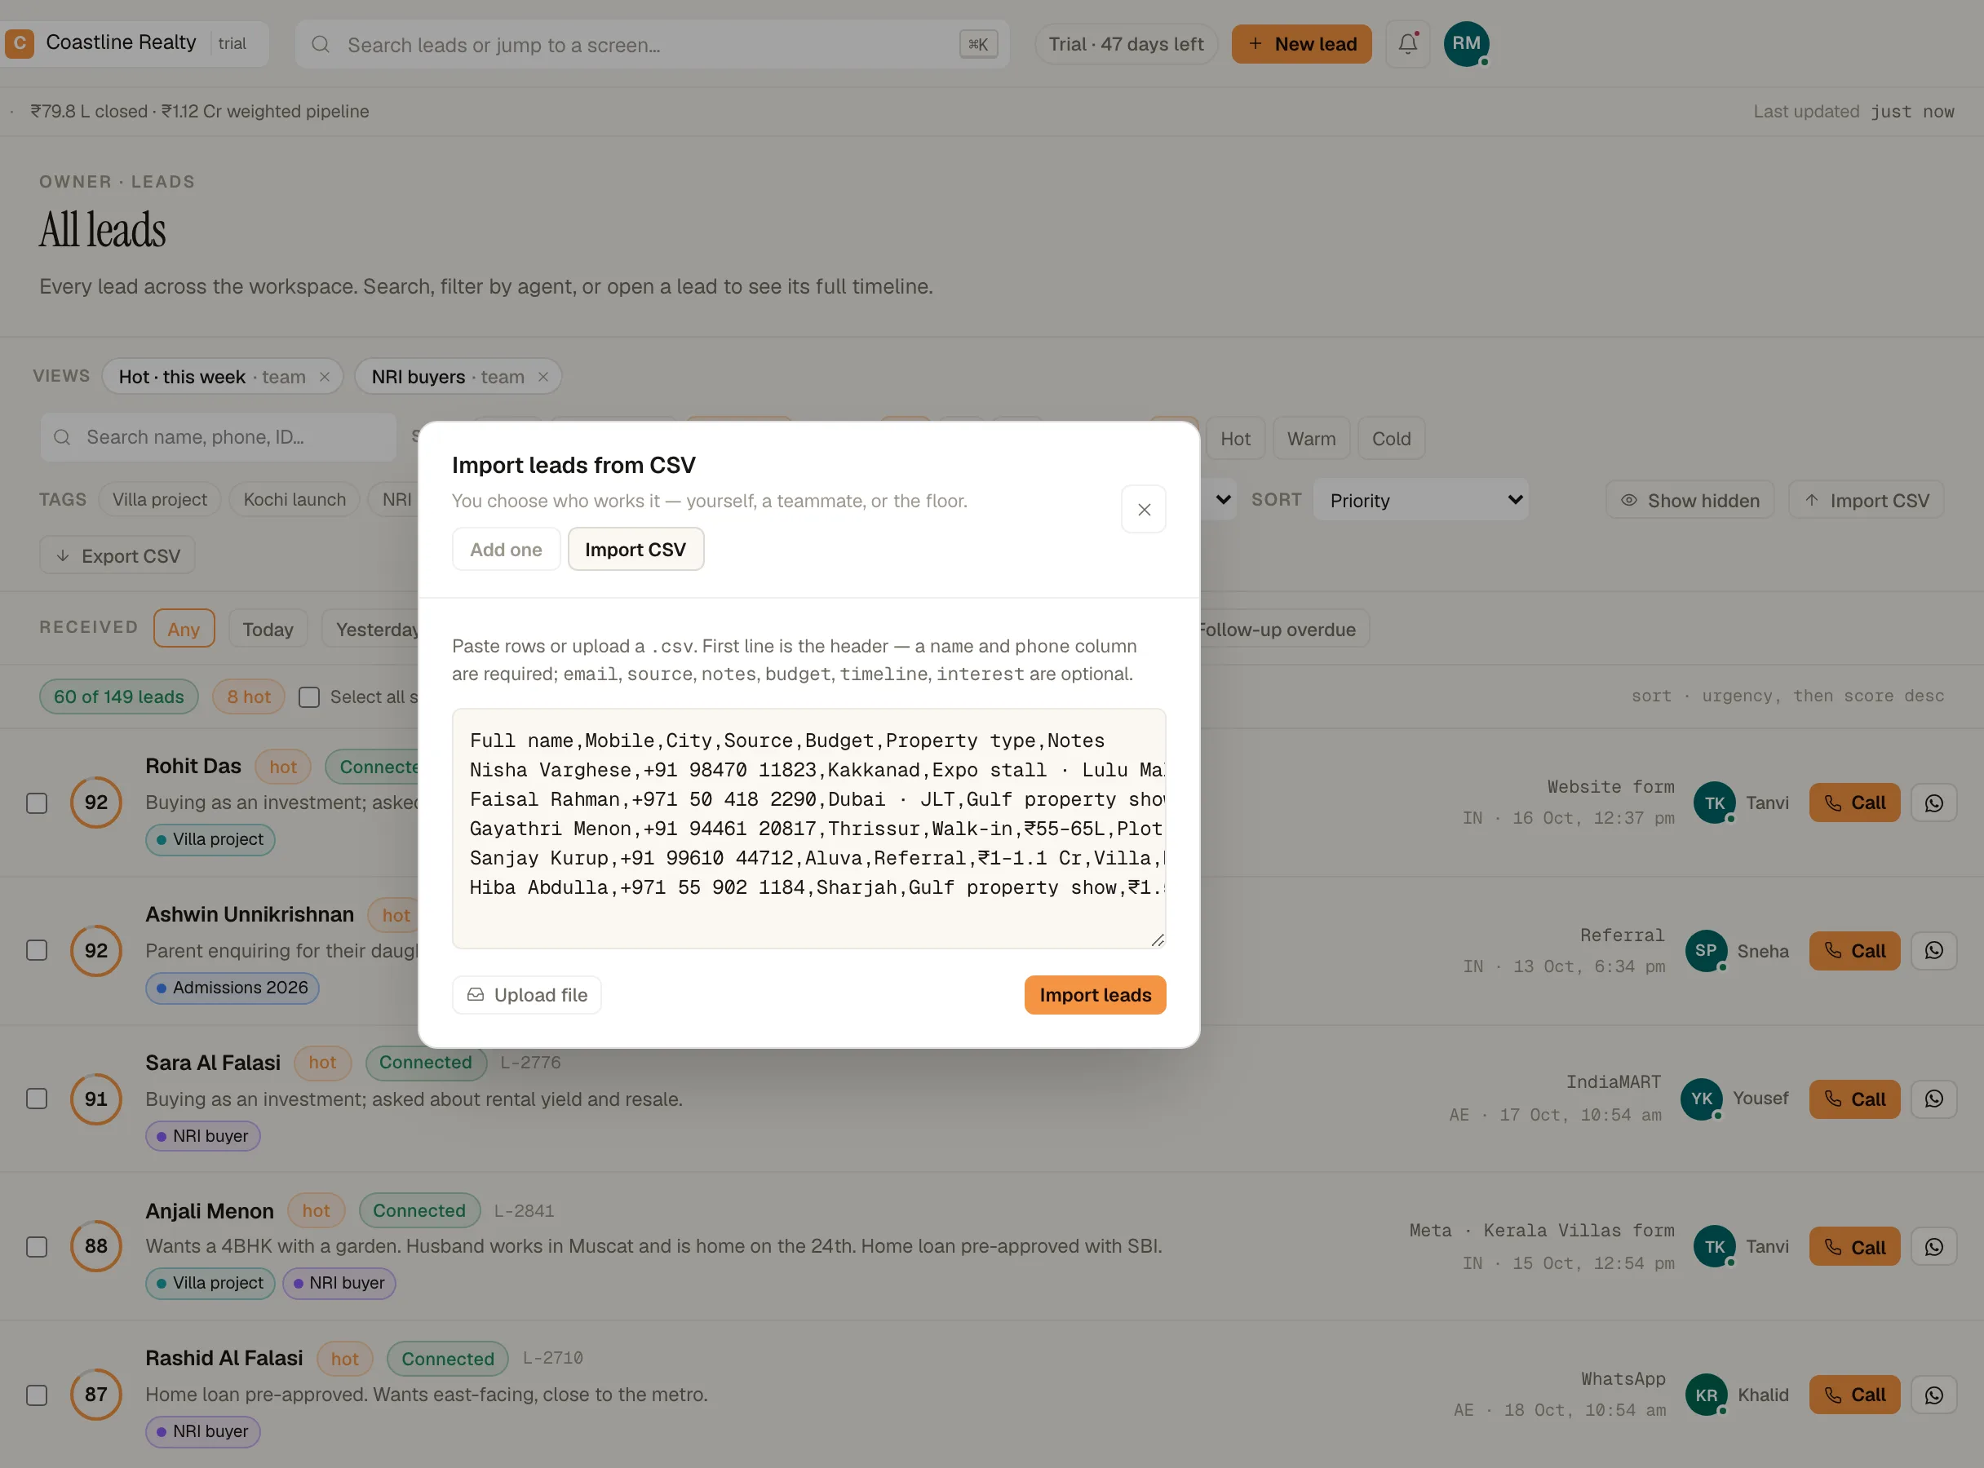Remove the Hot this week saved view
Image resolution: width=1984 pixels, height=1468 pixels.
[325, 377]
